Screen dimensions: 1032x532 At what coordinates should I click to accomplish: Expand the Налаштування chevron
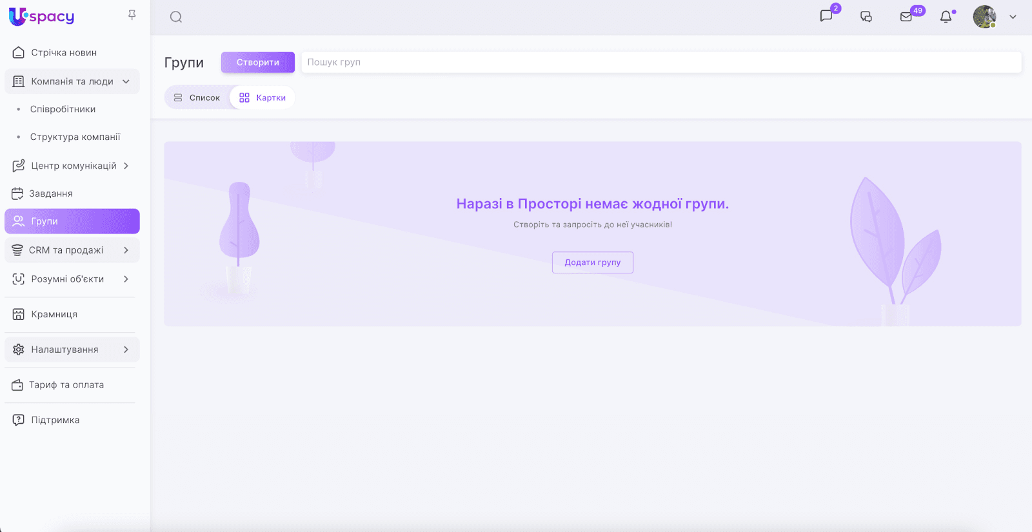pyautogui.click(x=126, y=350)
